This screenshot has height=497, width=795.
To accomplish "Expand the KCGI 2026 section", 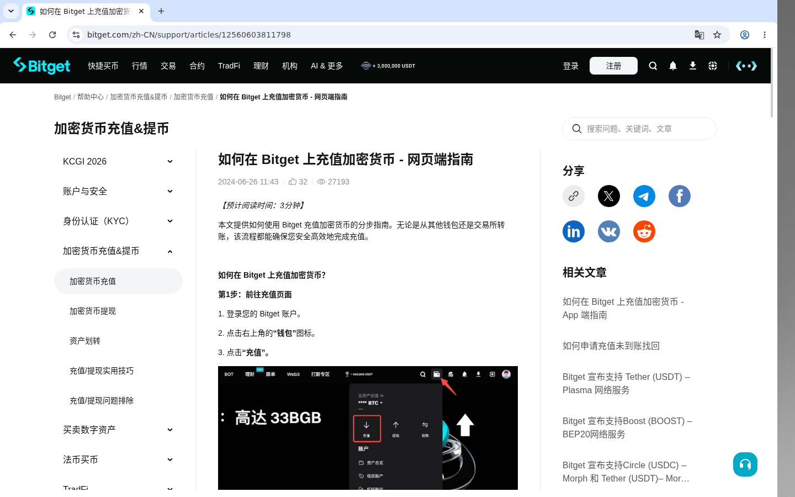I will 118,161.
